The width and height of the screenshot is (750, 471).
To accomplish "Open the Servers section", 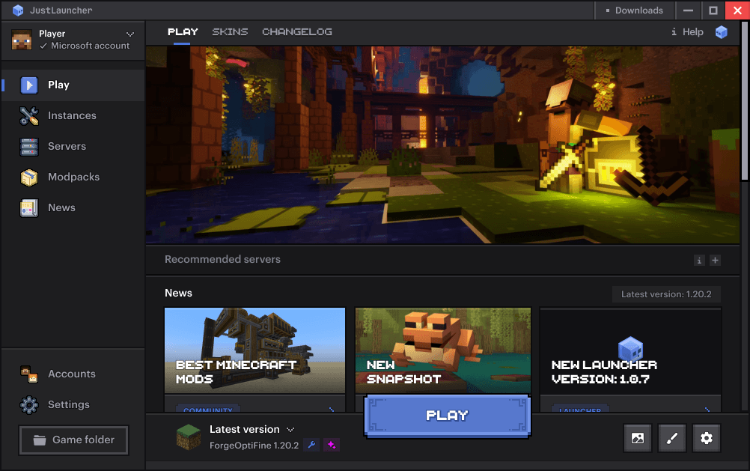I will click(x=67, y=146).
